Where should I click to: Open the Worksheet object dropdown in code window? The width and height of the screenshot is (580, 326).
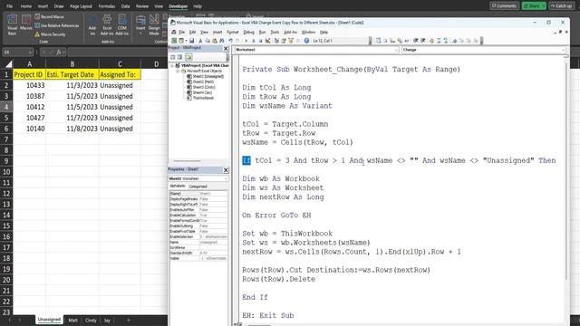[396, 50]
